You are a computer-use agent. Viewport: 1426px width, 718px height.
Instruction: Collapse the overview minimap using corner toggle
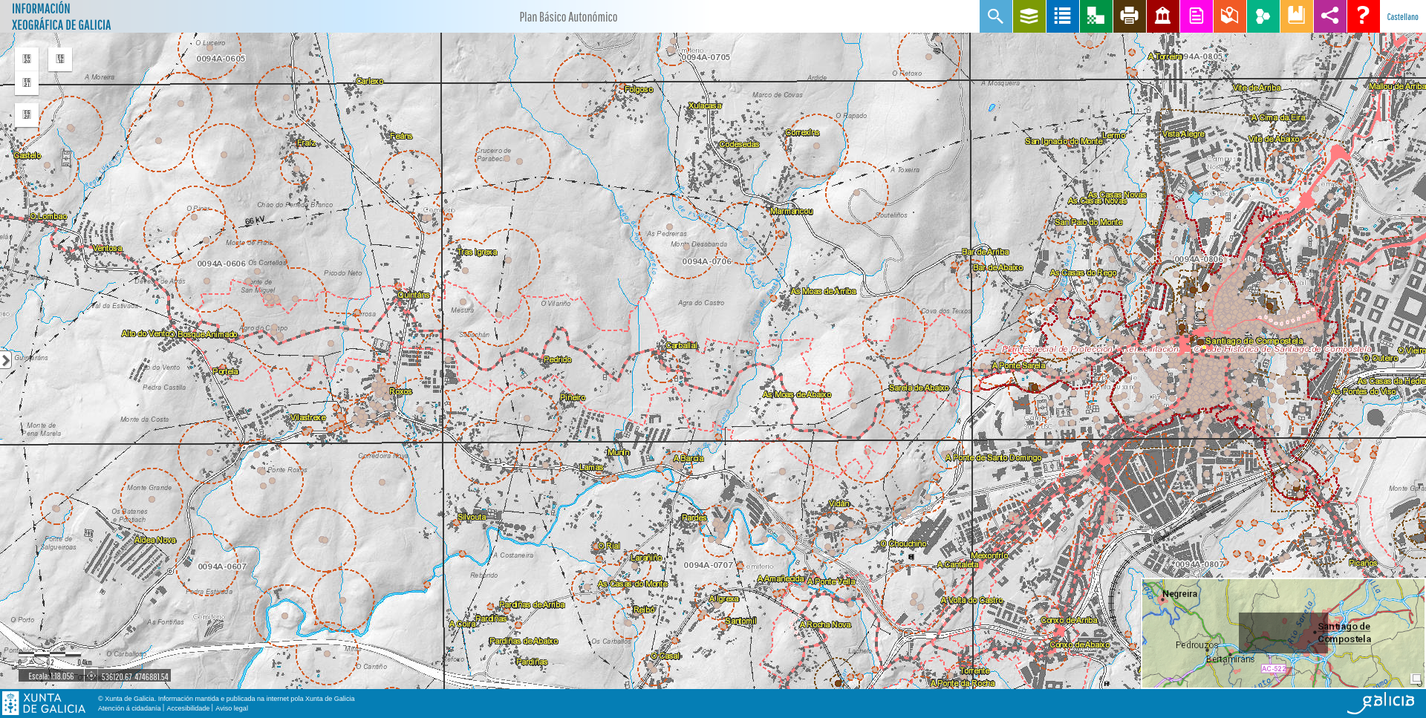(1416, 679)
